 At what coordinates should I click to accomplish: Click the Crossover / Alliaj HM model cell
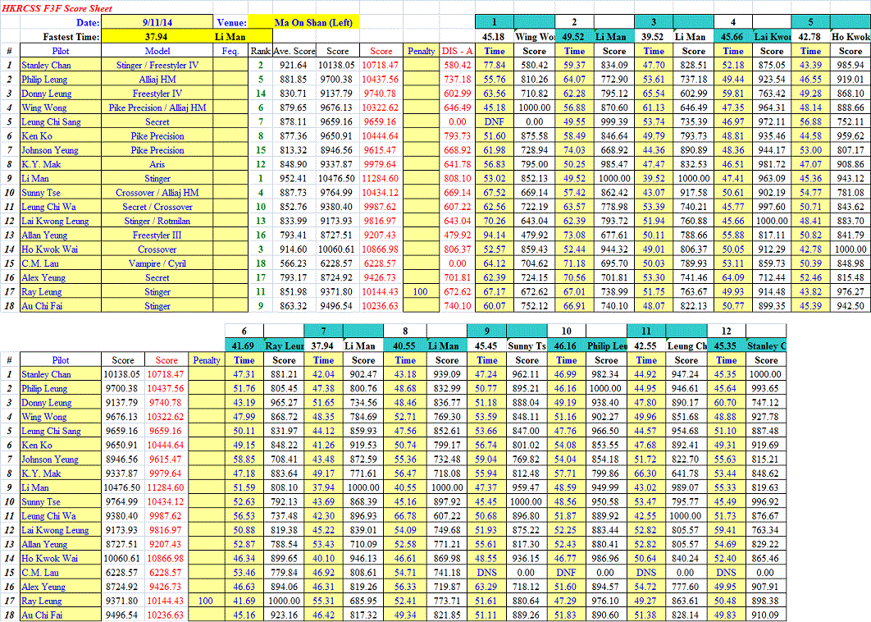pyautogui.click(x=157, y=193)
